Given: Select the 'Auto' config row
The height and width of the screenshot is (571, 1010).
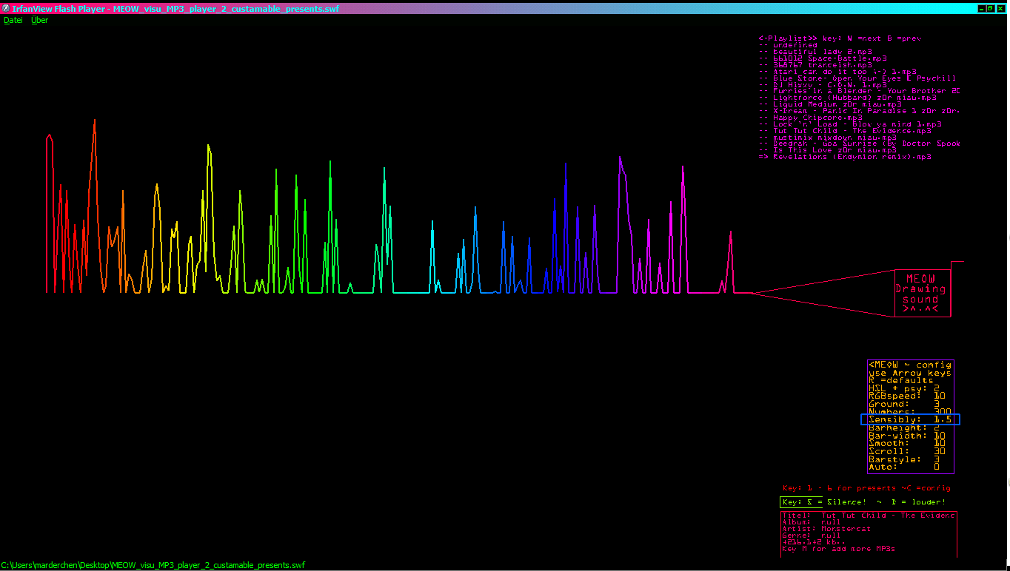Looking at the screenshot, I should coord(910,467).
